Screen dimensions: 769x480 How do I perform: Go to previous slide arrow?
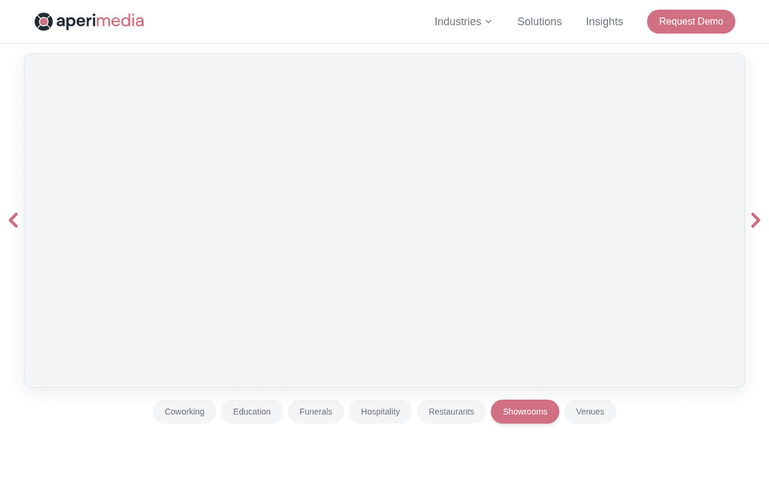point(13,220)
